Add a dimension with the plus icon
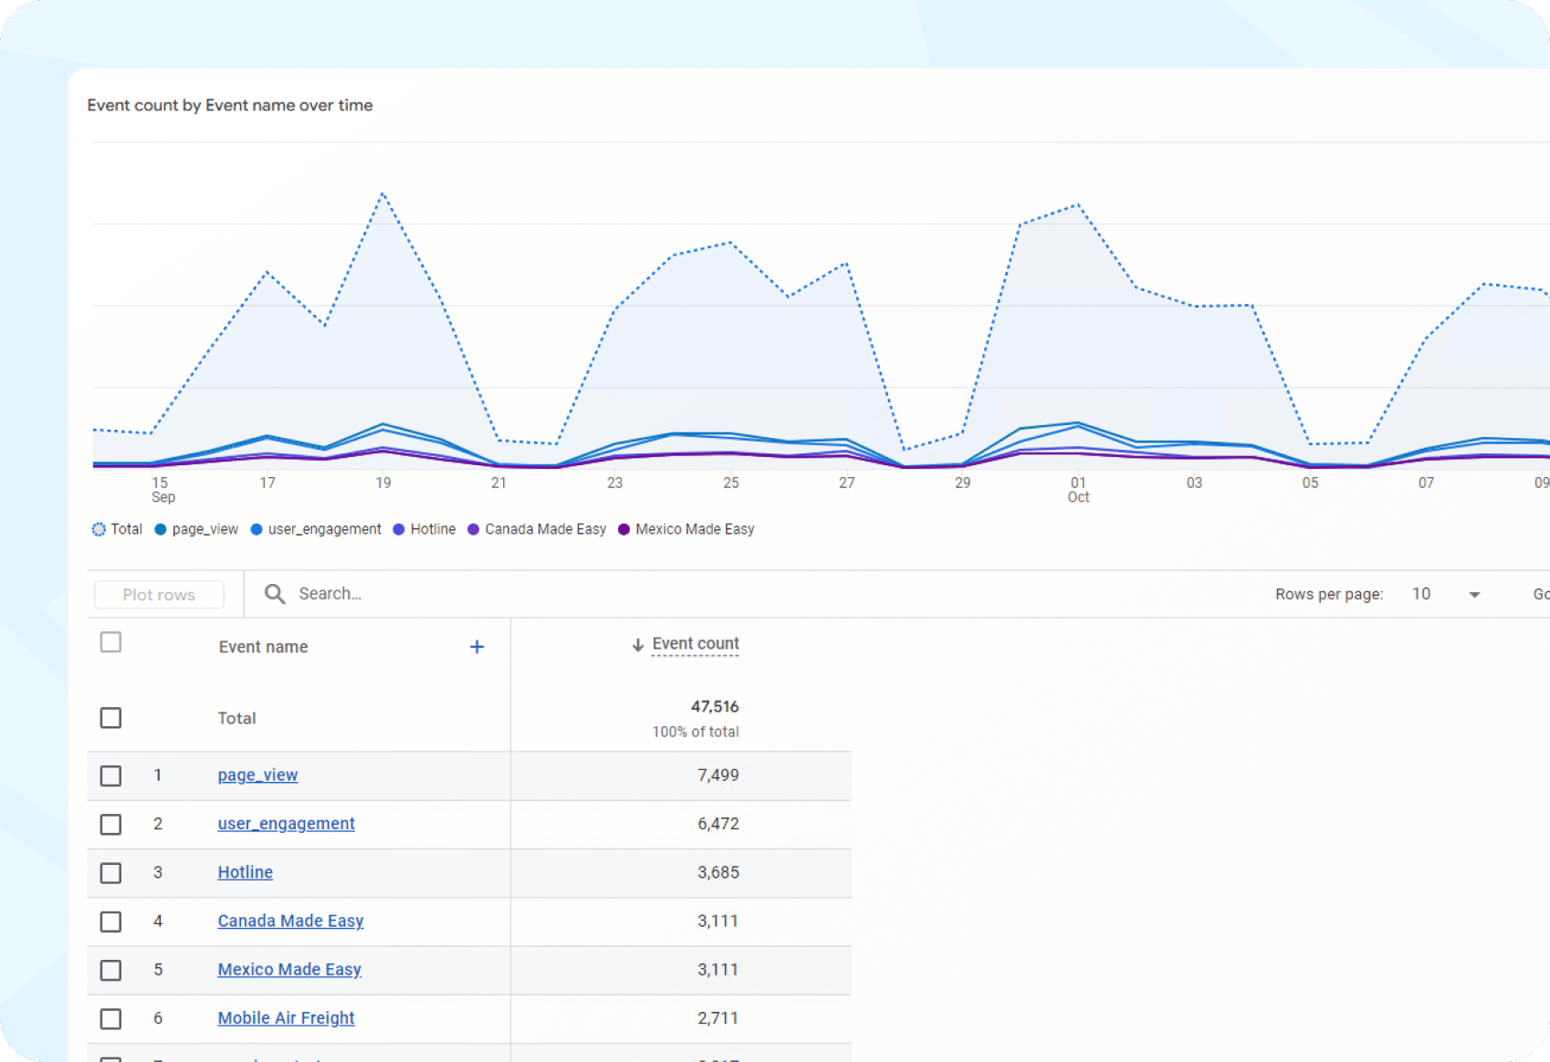This screenshot has height=1062, width=1550. (x=477, y=647)
